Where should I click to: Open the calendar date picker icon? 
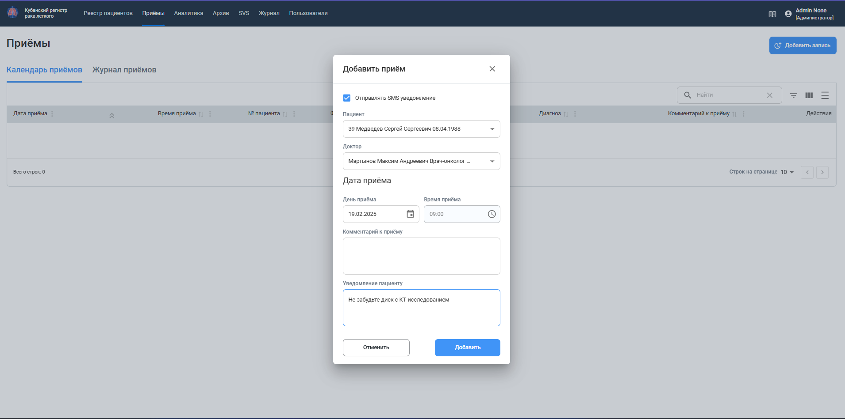410,214
